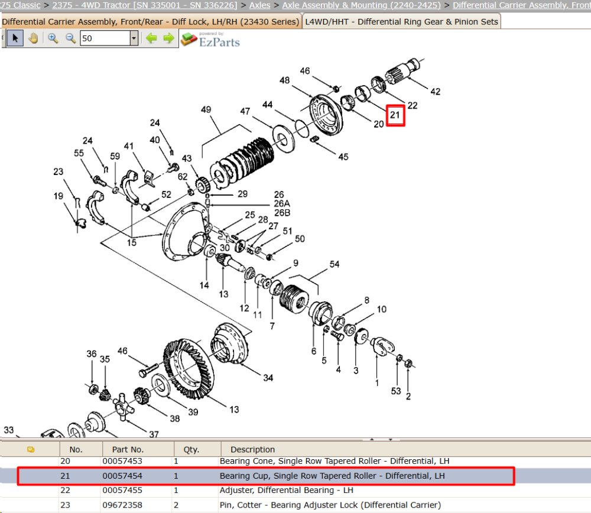
Task: Open the Axles breadcrumb link
Action: click(259, 5)
